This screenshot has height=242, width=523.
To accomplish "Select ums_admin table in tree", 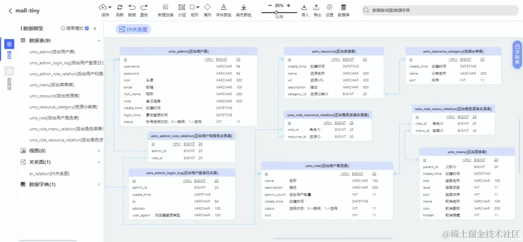I will (52, 52).
